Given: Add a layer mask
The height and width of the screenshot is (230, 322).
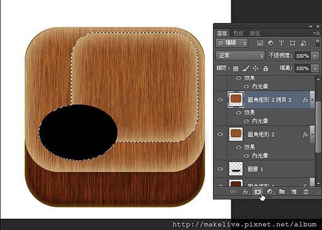Looking at the screenshot, I should pos(258,191).
